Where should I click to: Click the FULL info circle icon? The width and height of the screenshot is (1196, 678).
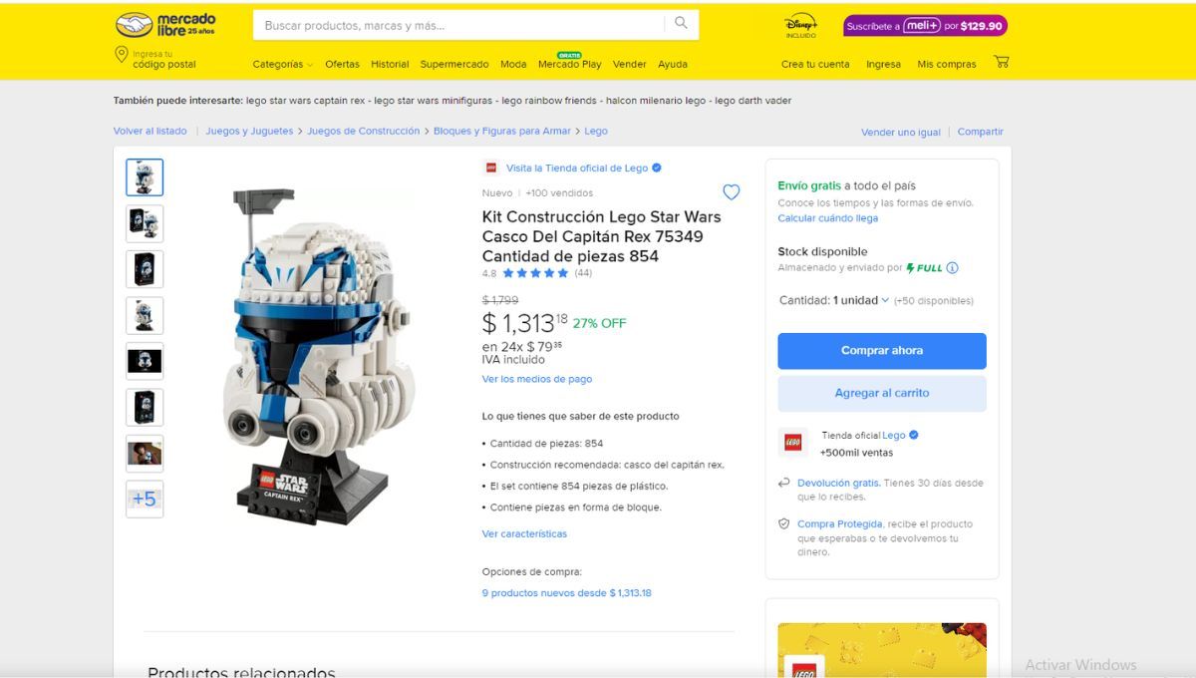click(952, 268)
